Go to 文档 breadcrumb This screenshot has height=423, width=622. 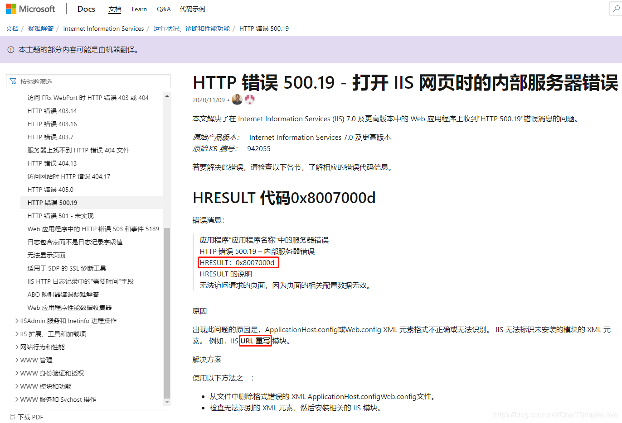[12, 29]
